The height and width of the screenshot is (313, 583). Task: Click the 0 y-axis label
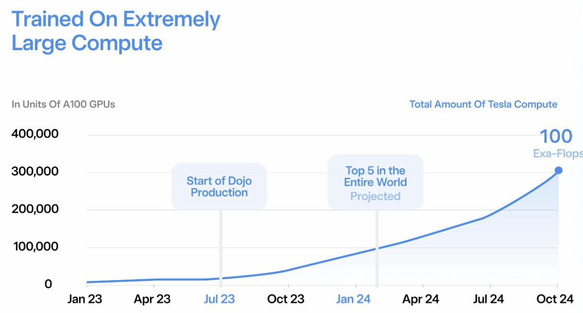point(48,284)
